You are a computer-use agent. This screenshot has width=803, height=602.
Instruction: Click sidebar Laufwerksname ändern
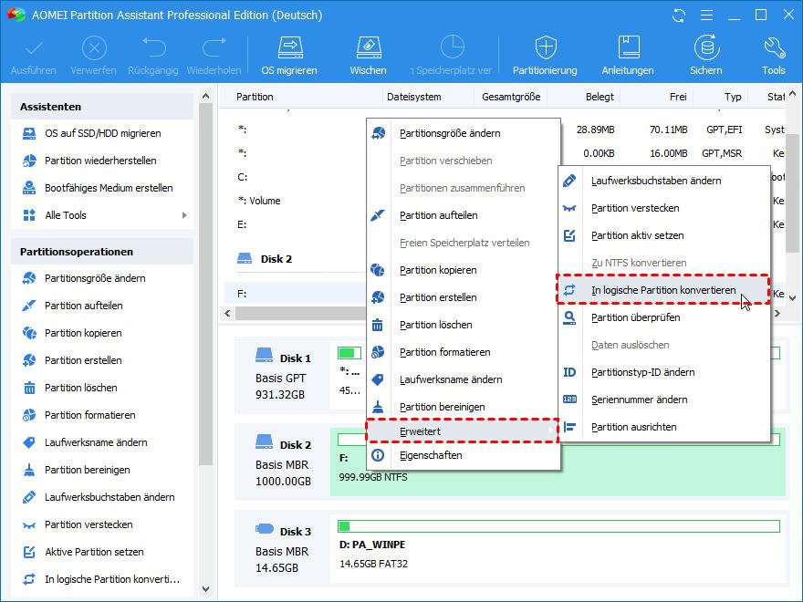(x=102, y=442)
